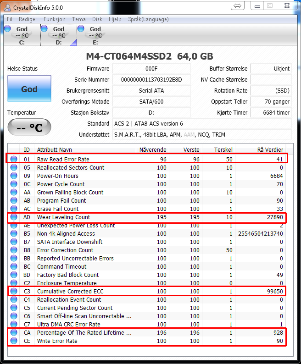Open the Språk(Language) menu
Image resolution: width=301 pixels, height=364 pixels.
tap(148, 19)
